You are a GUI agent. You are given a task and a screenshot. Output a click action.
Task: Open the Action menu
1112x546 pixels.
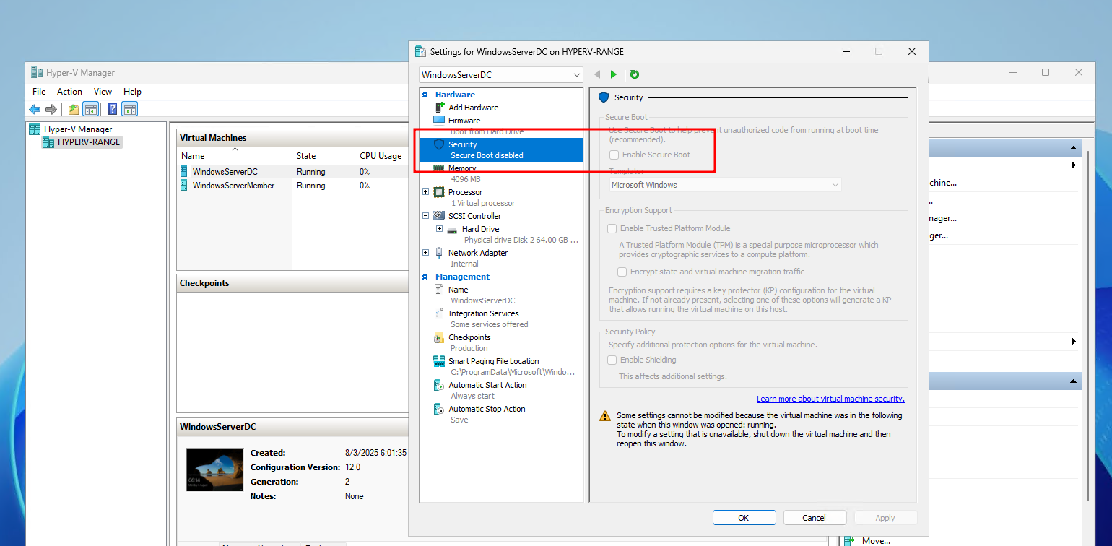(69, 92)
